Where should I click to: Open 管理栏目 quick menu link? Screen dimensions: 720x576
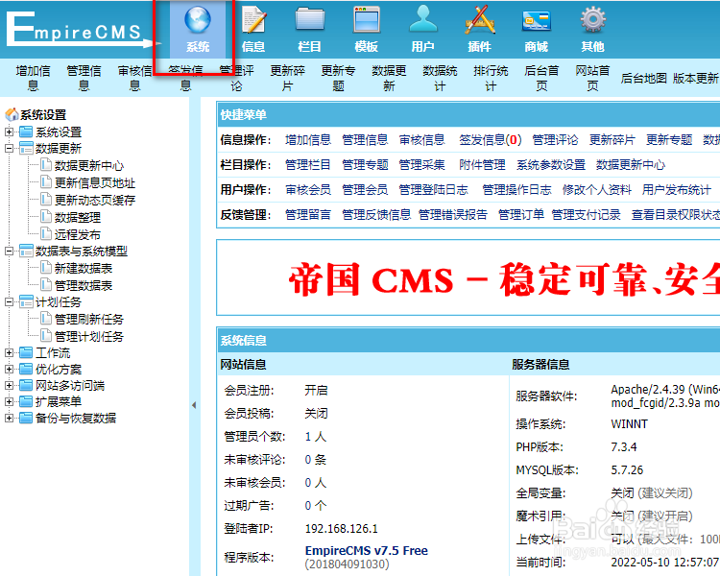click(307, 164)
